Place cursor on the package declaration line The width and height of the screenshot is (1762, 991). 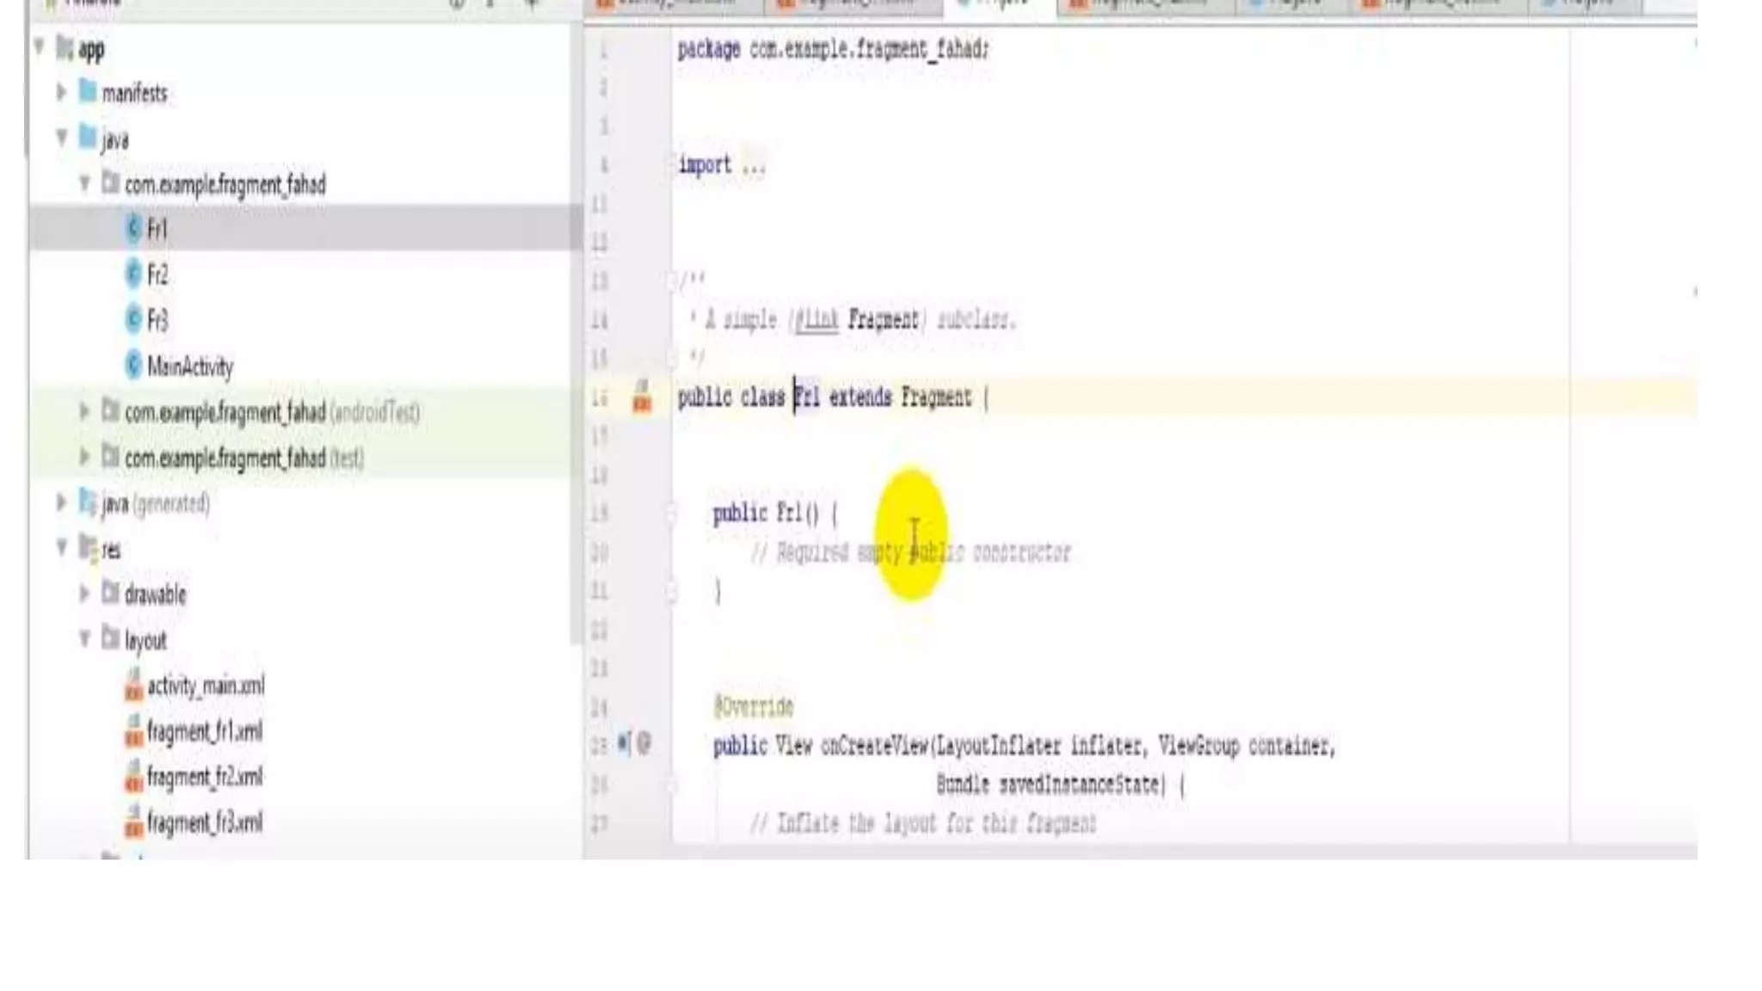coord(832,50)
